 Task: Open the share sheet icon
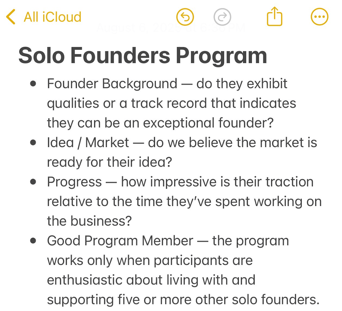point(274,16)
